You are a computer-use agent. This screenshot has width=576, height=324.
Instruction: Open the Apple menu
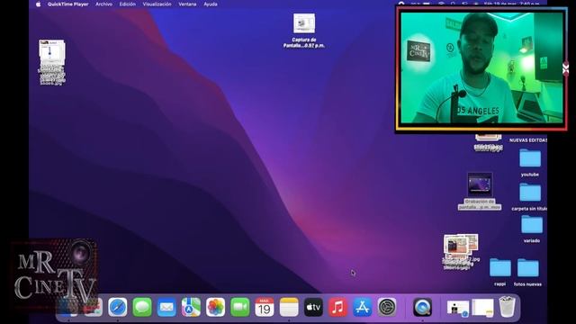click(38, 4)
